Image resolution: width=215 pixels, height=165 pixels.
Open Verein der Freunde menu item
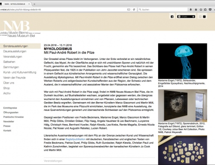(14, 78)
